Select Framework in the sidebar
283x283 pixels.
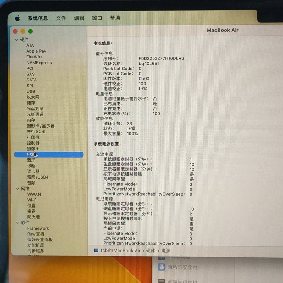[x=38, y=228]
